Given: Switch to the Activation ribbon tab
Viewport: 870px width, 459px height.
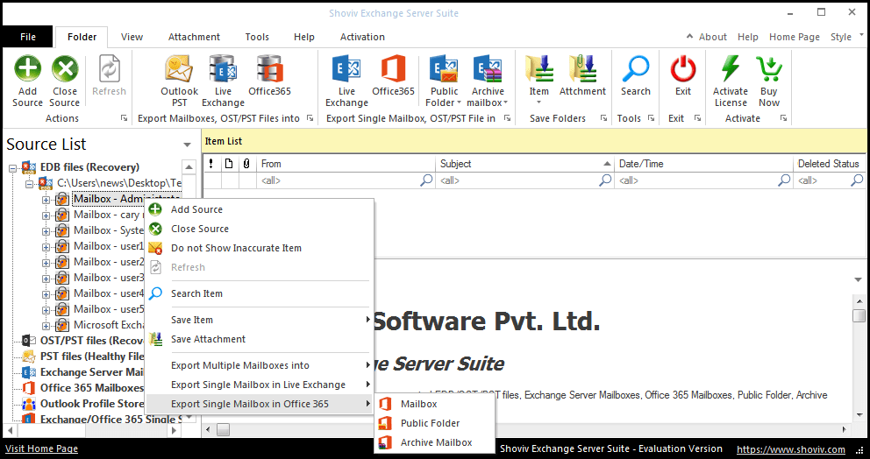Looking at the screenshot, I should click(362, 37).
